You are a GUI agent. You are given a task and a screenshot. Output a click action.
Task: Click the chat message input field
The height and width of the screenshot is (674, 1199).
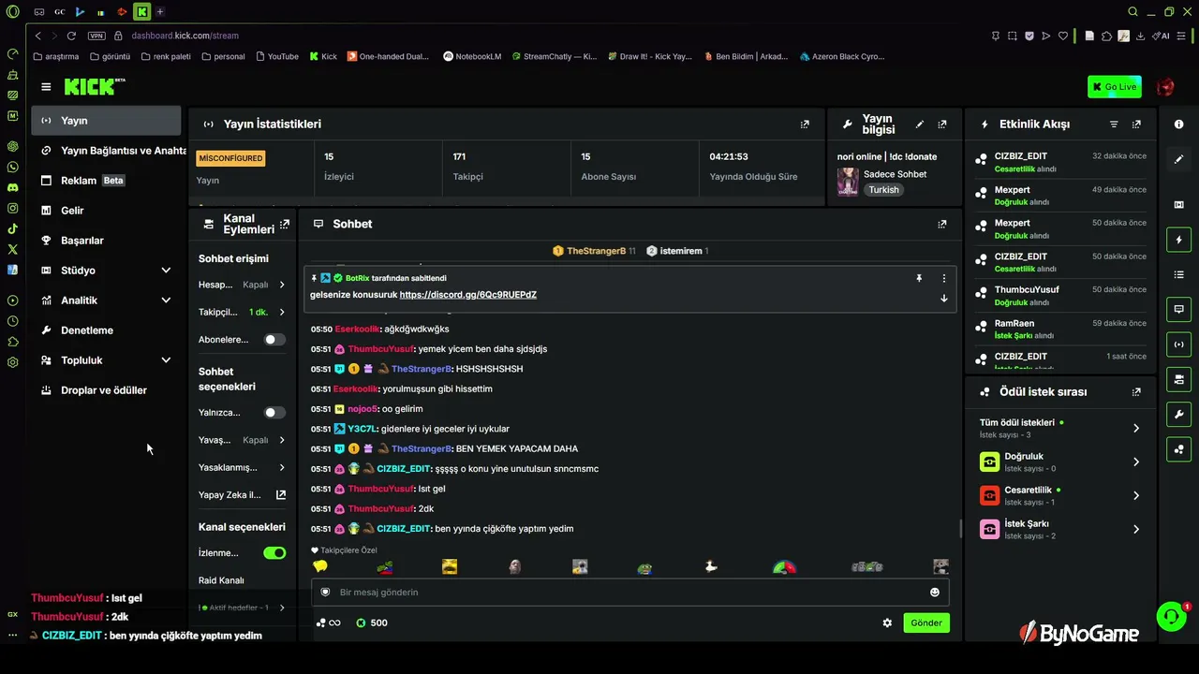pyautogui.click(x=629, y=592)
